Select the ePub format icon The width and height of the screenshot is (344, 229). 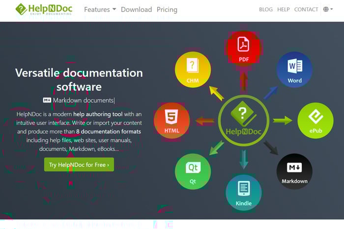tap(315, 121)
